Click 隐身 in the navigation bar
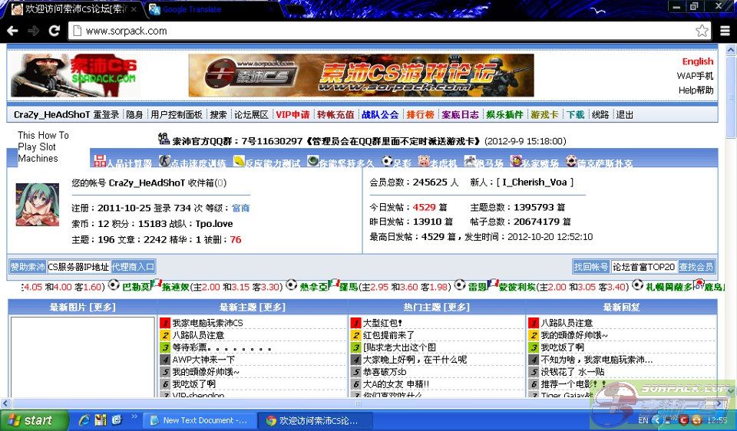Screen dimensions: 737x431 (134, 114)
